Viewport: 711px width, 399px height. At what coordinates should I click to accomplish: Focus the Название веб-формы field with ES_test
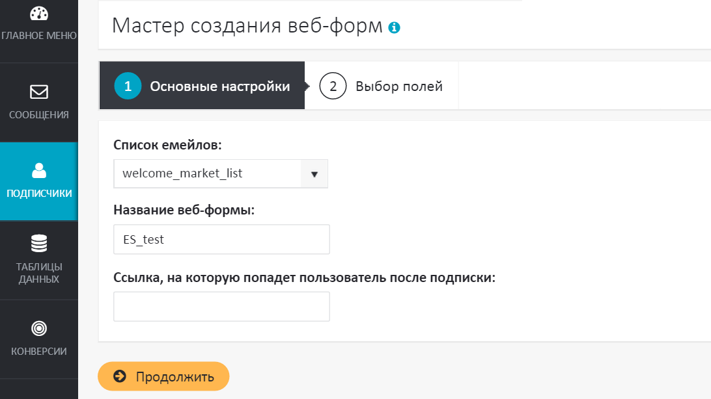coord(221,240)
